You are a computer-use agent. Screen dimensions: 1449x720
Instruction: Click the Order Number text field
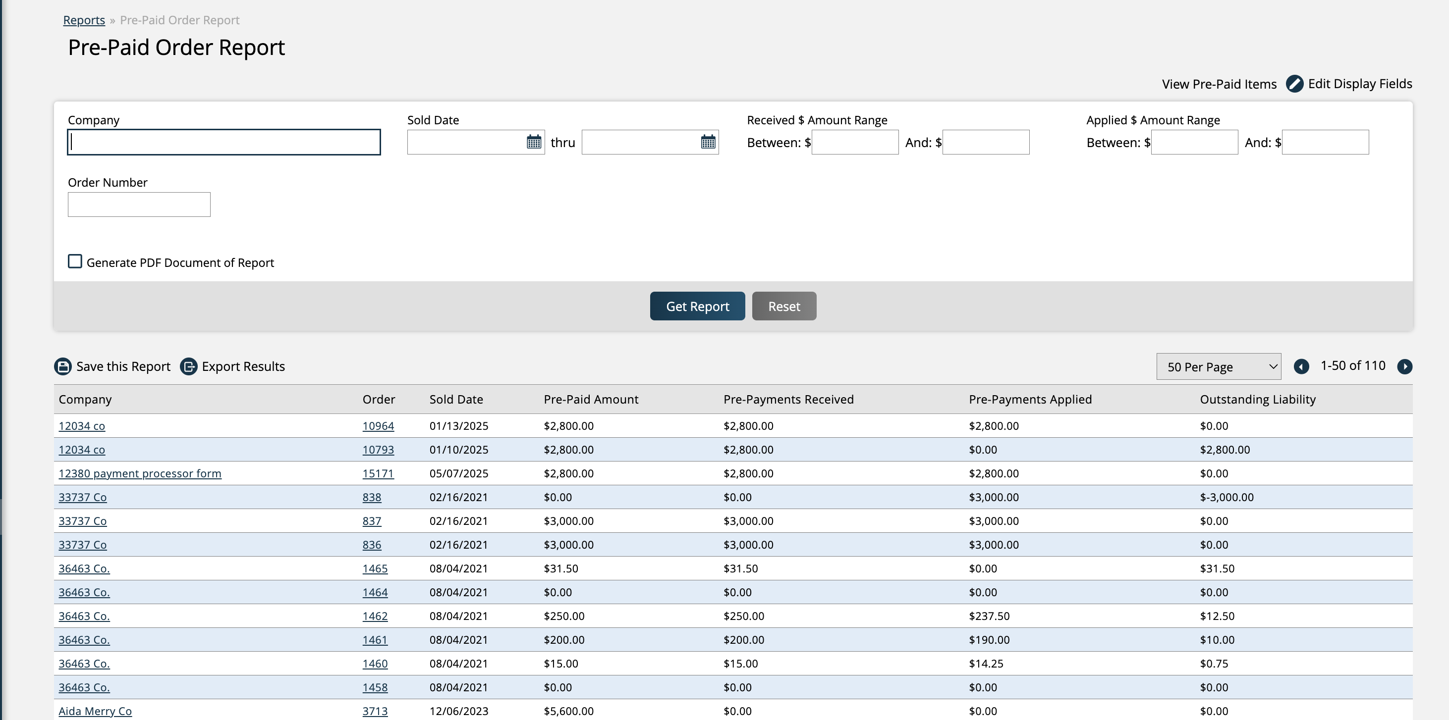pos(139,205)
